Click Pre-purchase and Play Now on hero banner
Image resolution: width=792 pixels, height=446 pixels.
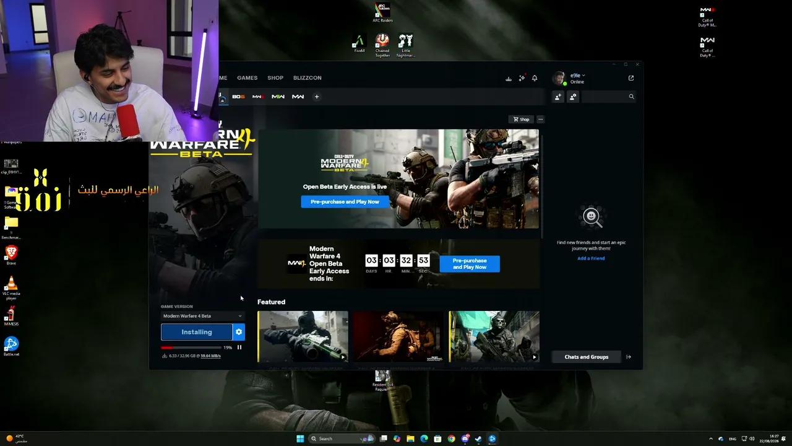point(345,201)
